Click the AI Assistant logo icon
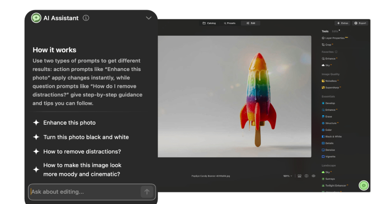This screenshot has width=389, height=204. pos(36,18)
